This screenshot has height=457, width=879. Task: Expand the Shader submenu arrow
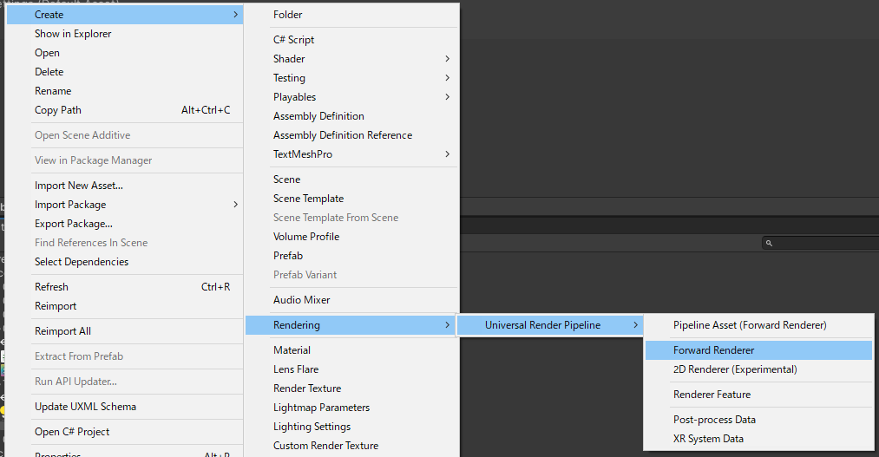pyautogui.click(x=448, y=59)
